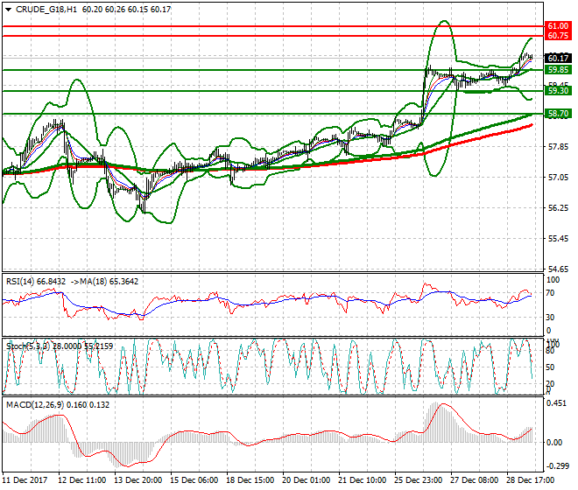Select the 59.85 green support level label
Screen dimensions: 578x490
click(x=558, y=70)
